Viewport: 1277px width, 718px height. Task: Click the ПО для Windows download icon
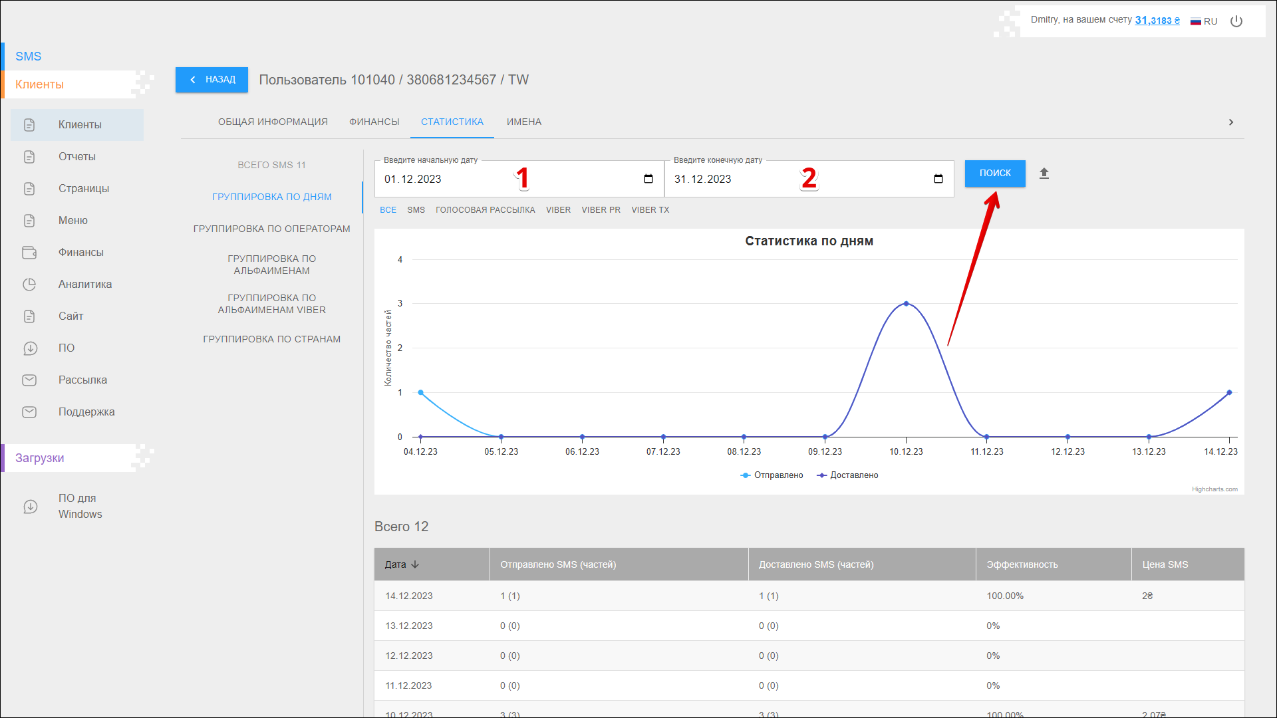31,507
